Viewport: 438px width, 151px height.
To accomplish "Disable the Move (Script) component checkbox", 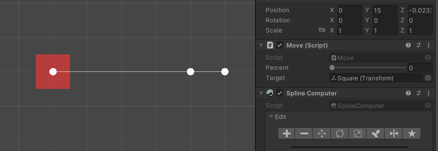I will coord(280,45).
